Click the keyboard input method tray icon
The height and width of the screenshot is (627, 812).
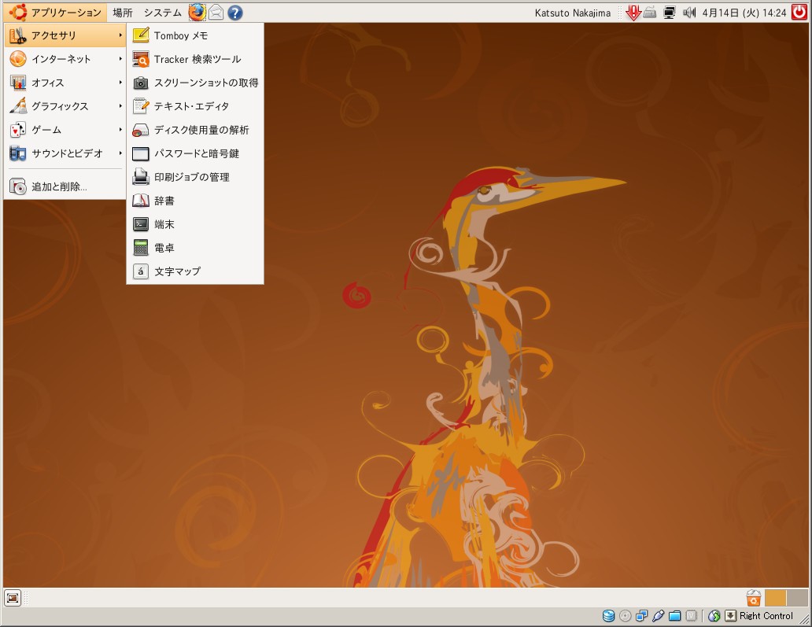651,13
